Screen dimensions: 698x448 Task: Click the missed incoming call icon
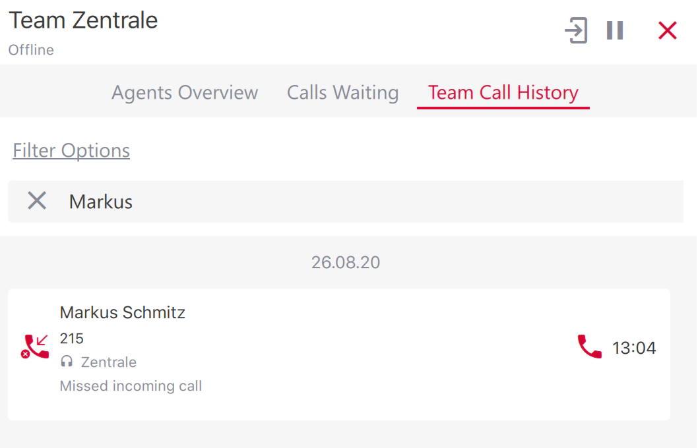click(35, 347)
